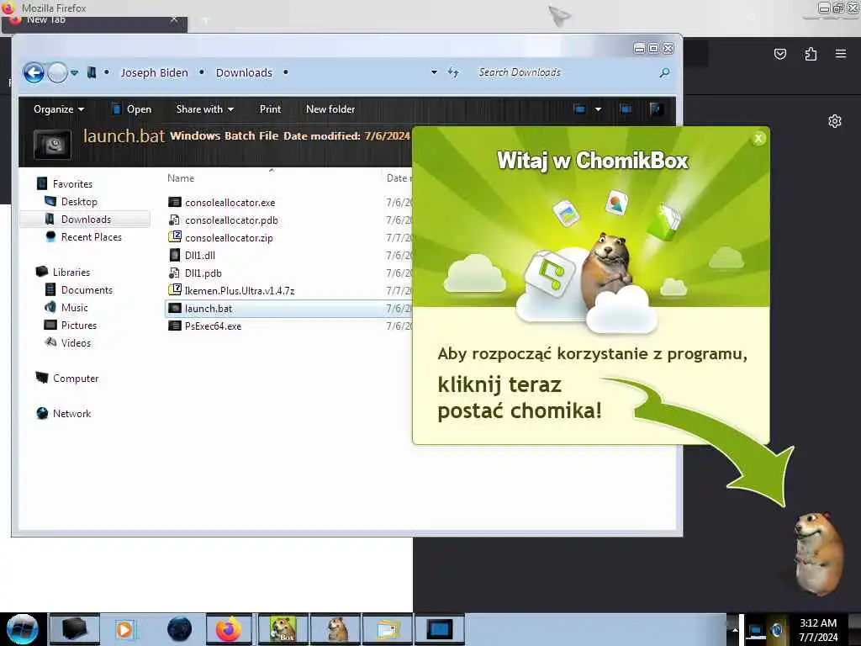Screen dimensions: 861x646
Task: Open Desktop in the navigation pane
Action: click(79, 202)
